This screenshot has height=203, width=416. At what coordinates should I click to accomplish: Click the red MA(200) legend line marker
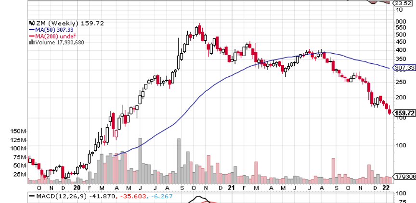31,36
